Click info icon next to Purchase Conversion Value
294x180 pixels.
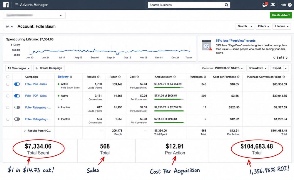point(284,77)
